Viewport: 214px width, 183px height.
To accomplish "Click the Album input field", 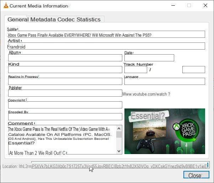I will click(x=65, y=58).
